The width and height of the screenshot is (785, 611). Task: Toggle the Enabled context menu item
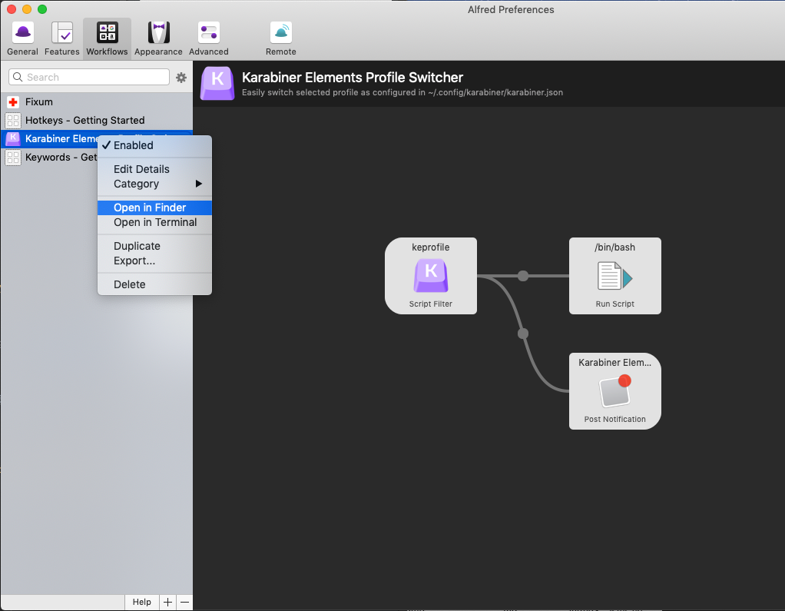154,146
